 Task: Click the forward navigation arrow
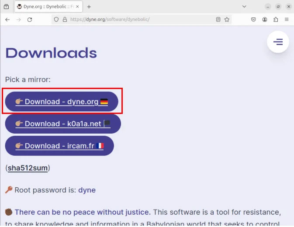click(x=18, y=20)
